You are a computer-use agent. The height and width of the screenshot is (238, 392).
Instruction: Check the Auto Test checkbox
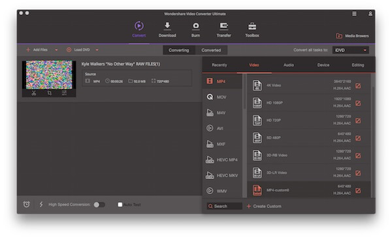pos(120,205)
